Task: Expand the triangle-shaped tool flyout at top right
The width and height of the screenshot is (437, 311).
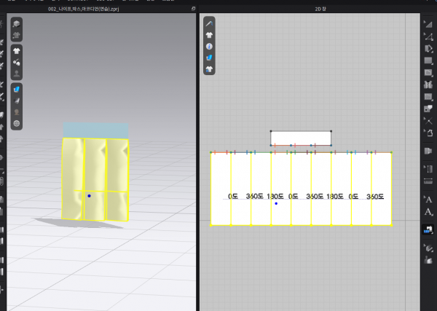Action: point(428,24)
